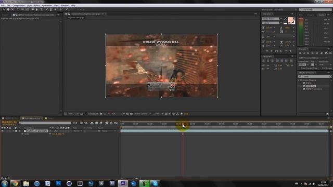Select RSMB Pro effect in presets list
Image resolution: width=333 pixels, height=187 pixels.
pos(311,86)
